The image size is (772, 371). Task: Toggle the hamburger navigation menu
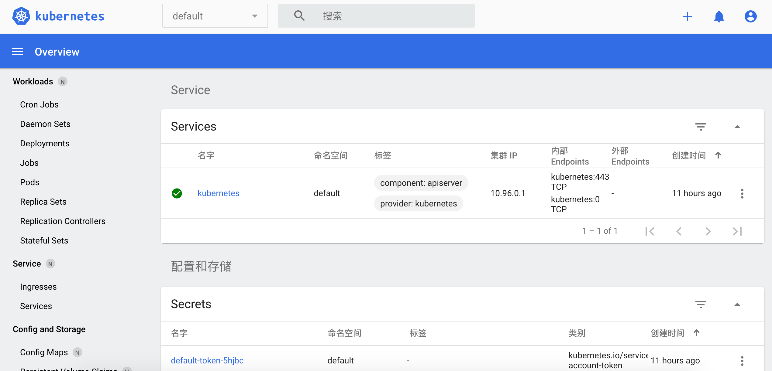click(18, 52)
